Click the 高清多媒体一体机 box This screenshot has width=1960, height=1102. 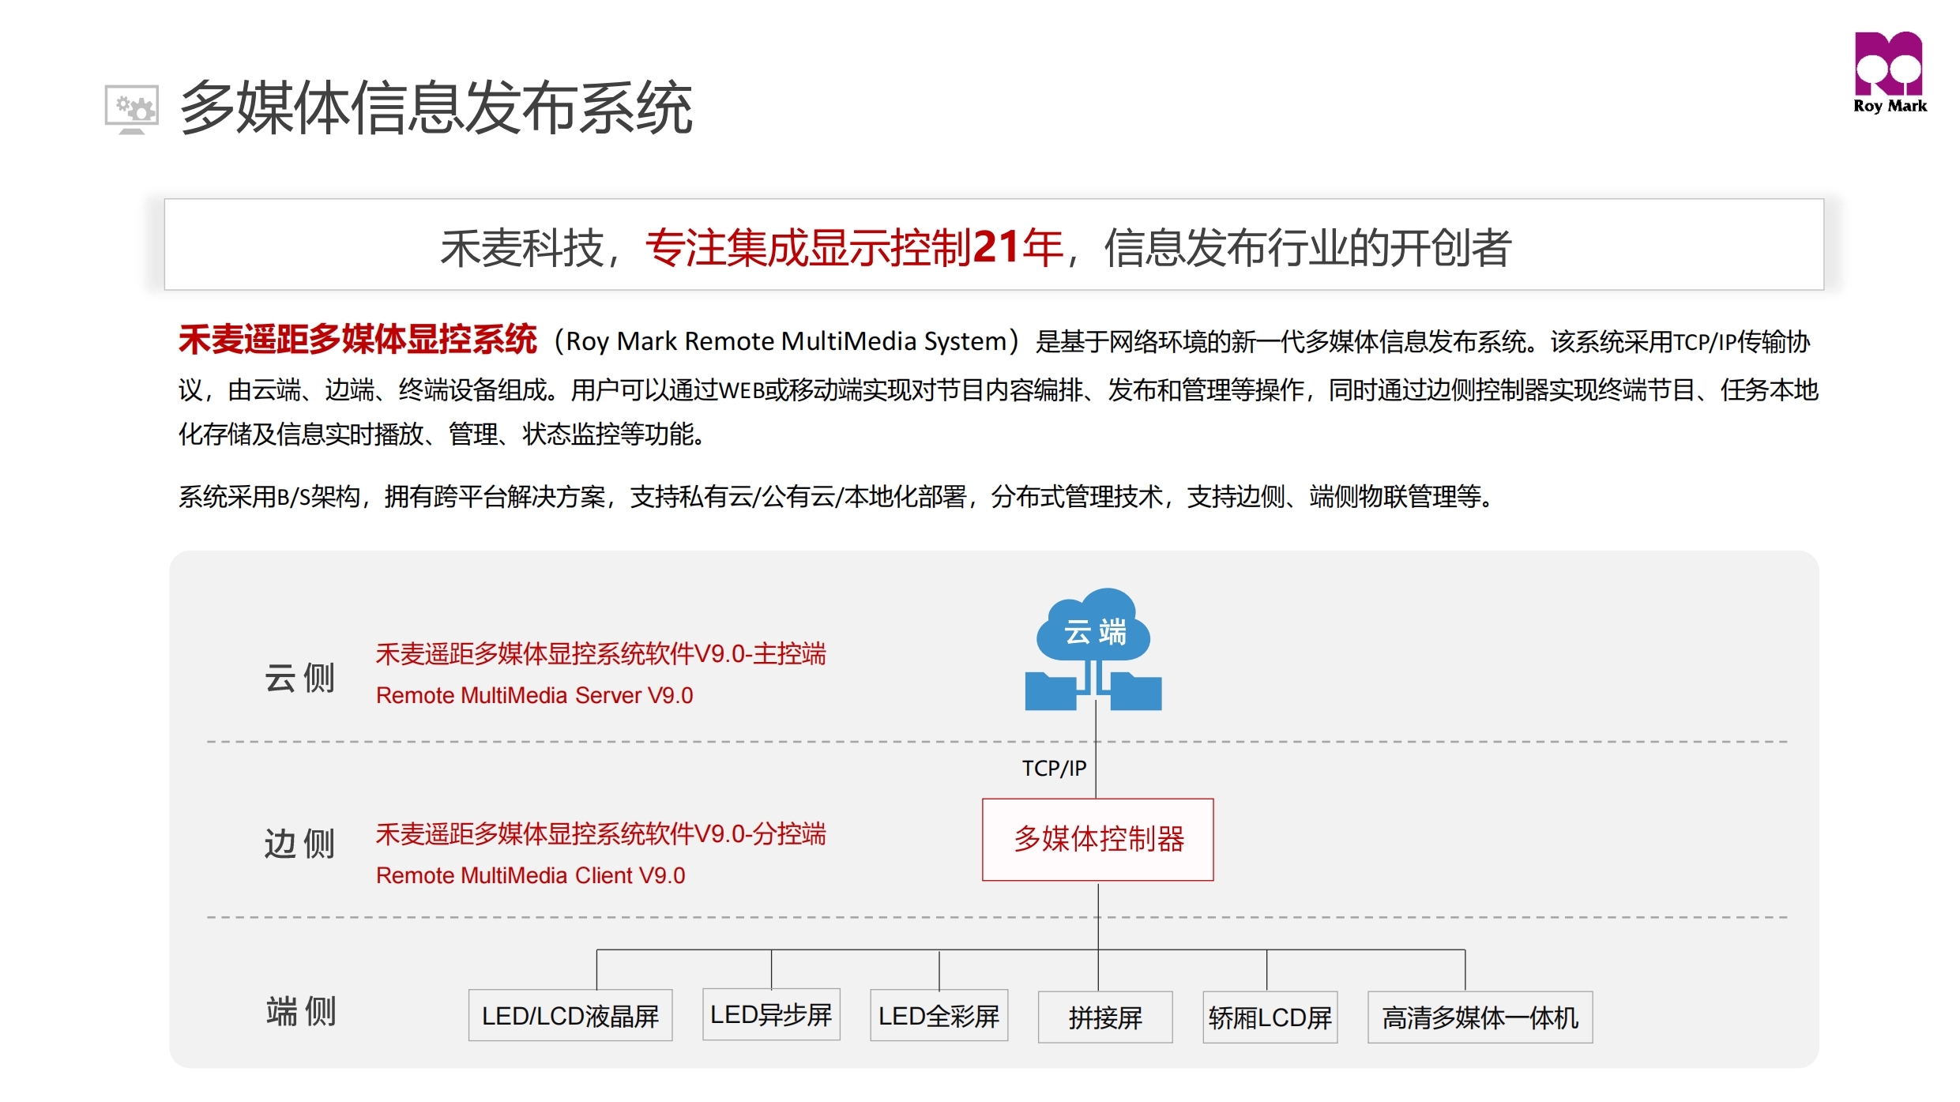coord(1480,1017)
